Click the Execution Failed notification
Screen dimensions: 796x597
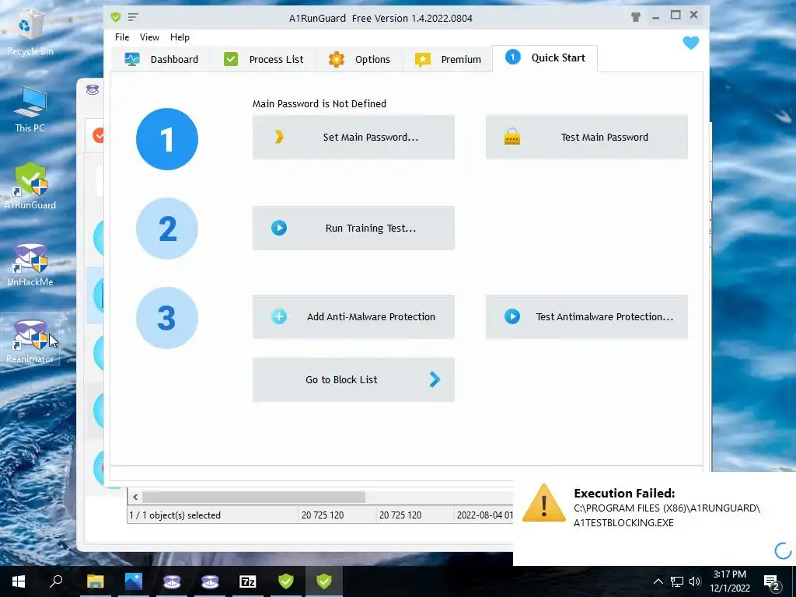point(655,518)
